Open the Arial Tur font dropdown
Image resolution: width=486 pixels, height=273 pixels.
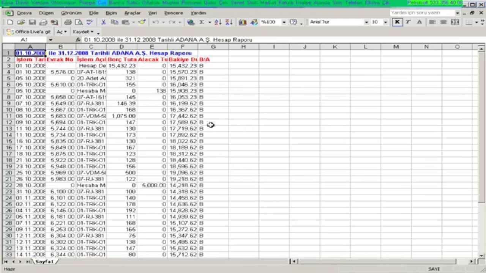[366, 22]
